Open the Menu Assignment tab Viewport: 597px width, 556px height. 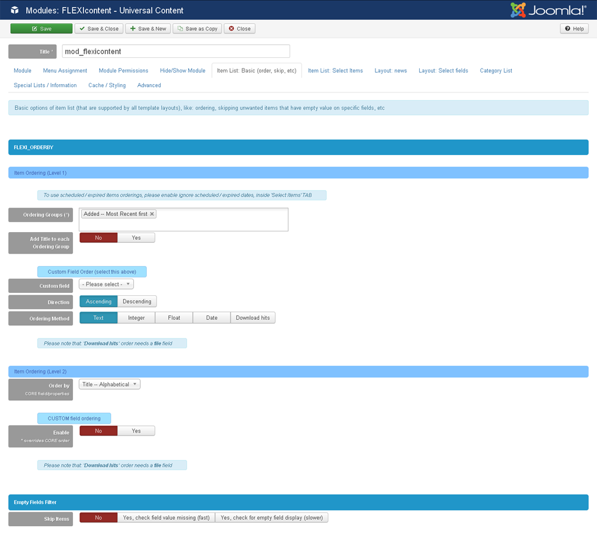(65, 70)
